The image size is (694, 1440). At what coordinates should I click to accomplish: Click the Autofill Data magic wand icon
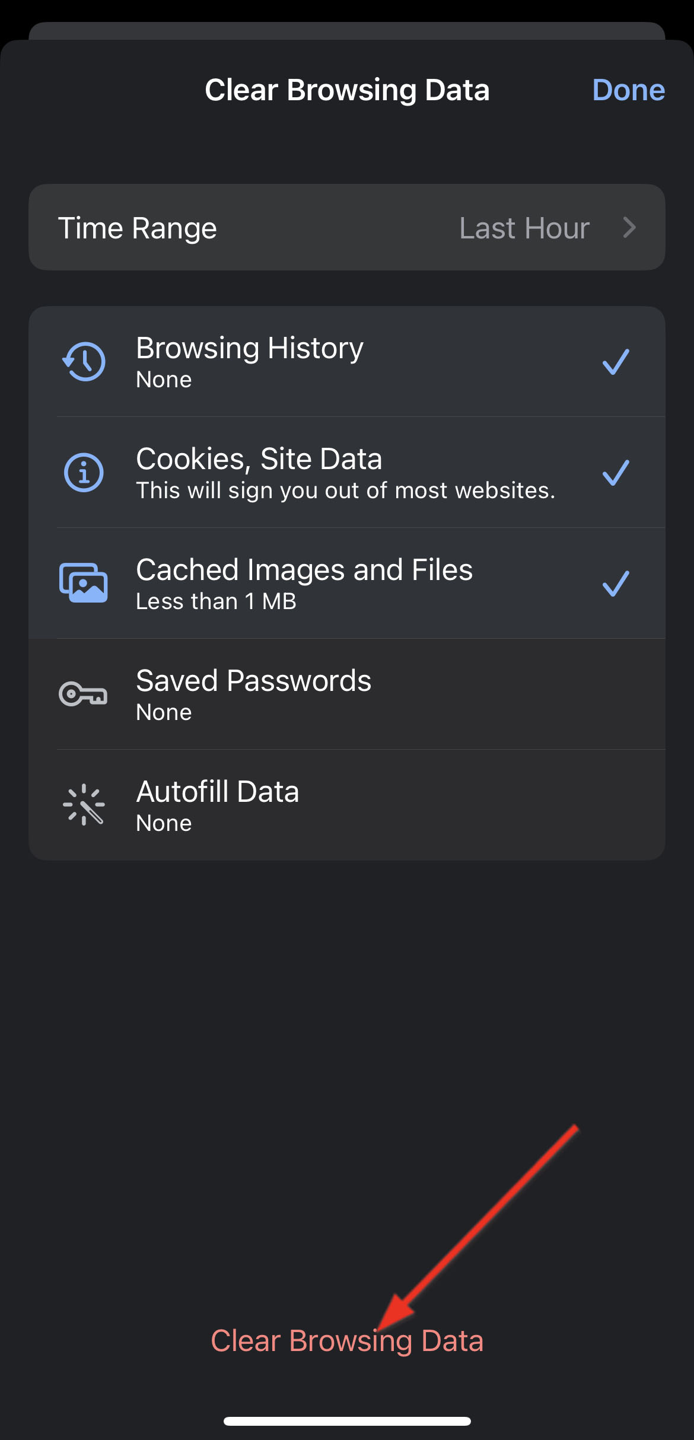pos(84,804)
